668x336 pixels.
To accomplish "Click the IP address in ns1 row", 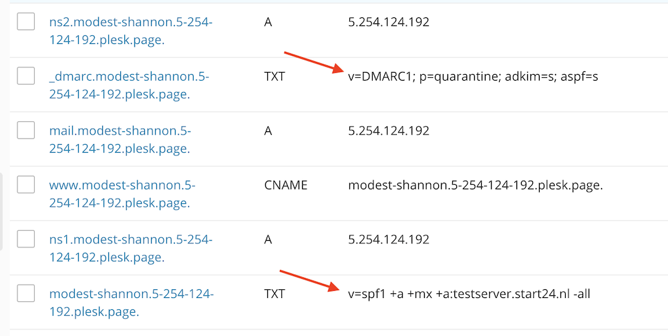I will (x=389, y=239).
